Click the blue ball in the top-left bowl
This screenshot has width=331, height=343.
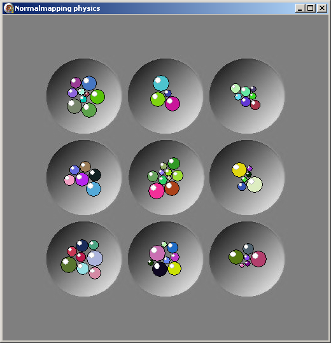(x=89, y=83)
